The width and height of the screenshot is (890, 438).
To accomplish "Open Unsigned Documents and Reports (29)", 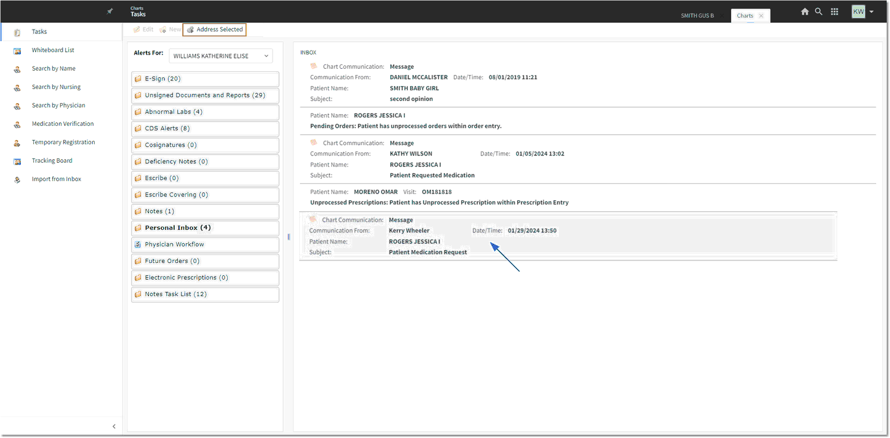I will click(205, 95).
